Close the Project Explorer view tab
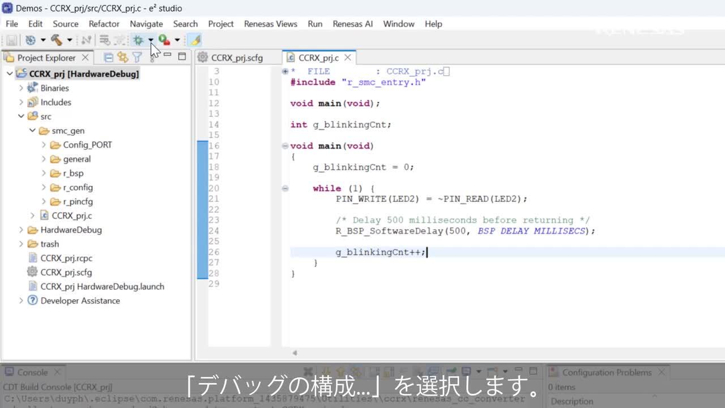This screenshot has height=408, width=725. (x=85, y=57)
